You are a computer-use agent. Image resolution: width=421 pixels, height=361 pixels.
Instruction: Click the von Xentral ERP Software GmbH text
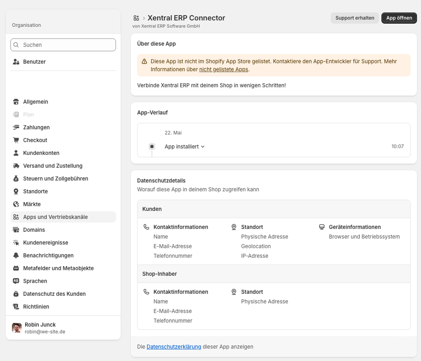pyautogui.click(x=166, y=26)
